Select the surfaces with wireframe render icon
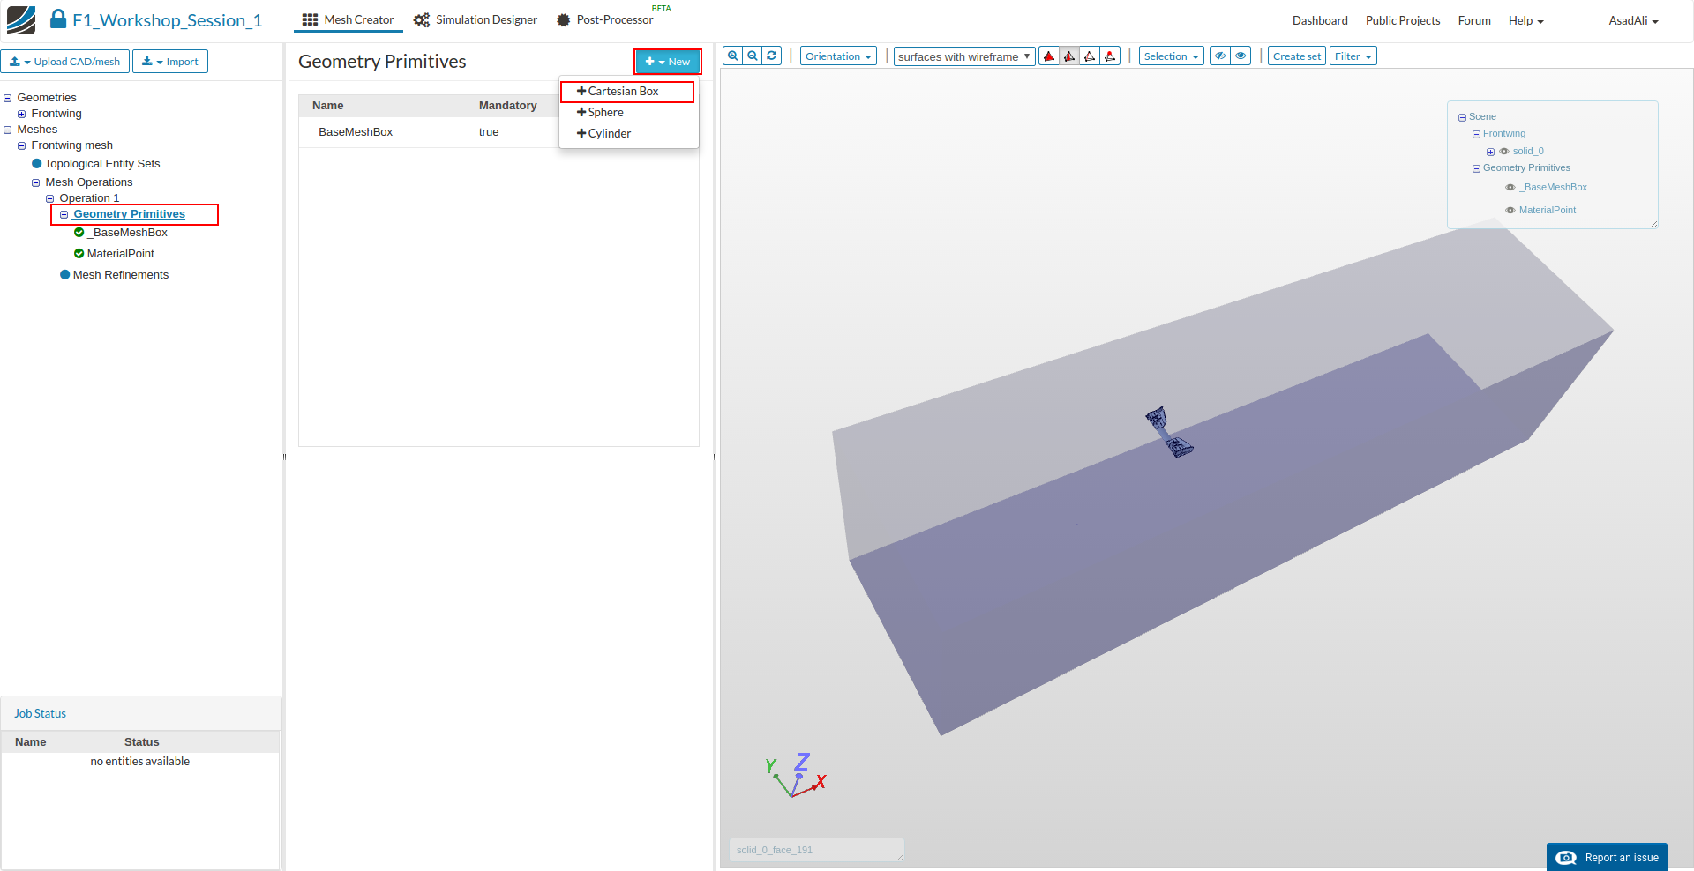 1069,56
